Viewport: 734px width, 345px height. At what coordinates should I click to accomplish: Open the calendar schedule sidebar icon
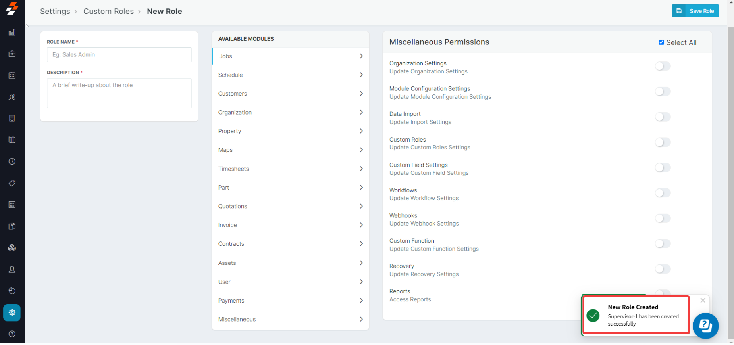[12, 75]
